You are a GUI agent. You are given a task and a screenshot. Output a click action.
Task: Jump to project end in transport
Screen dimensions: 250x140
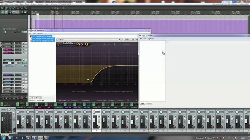18,98
